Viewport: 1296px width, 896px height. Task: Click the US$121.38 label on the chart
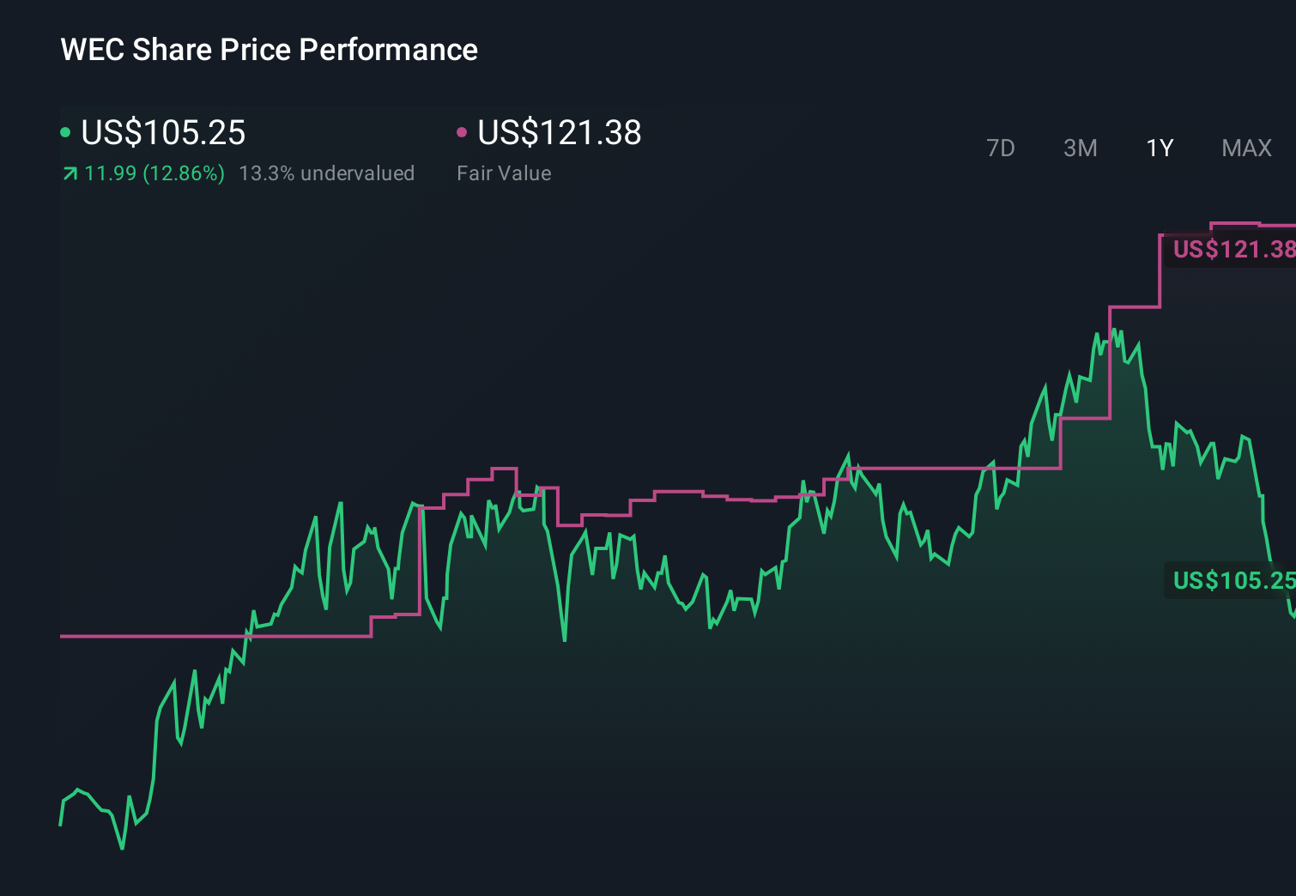click(1232, 250)
